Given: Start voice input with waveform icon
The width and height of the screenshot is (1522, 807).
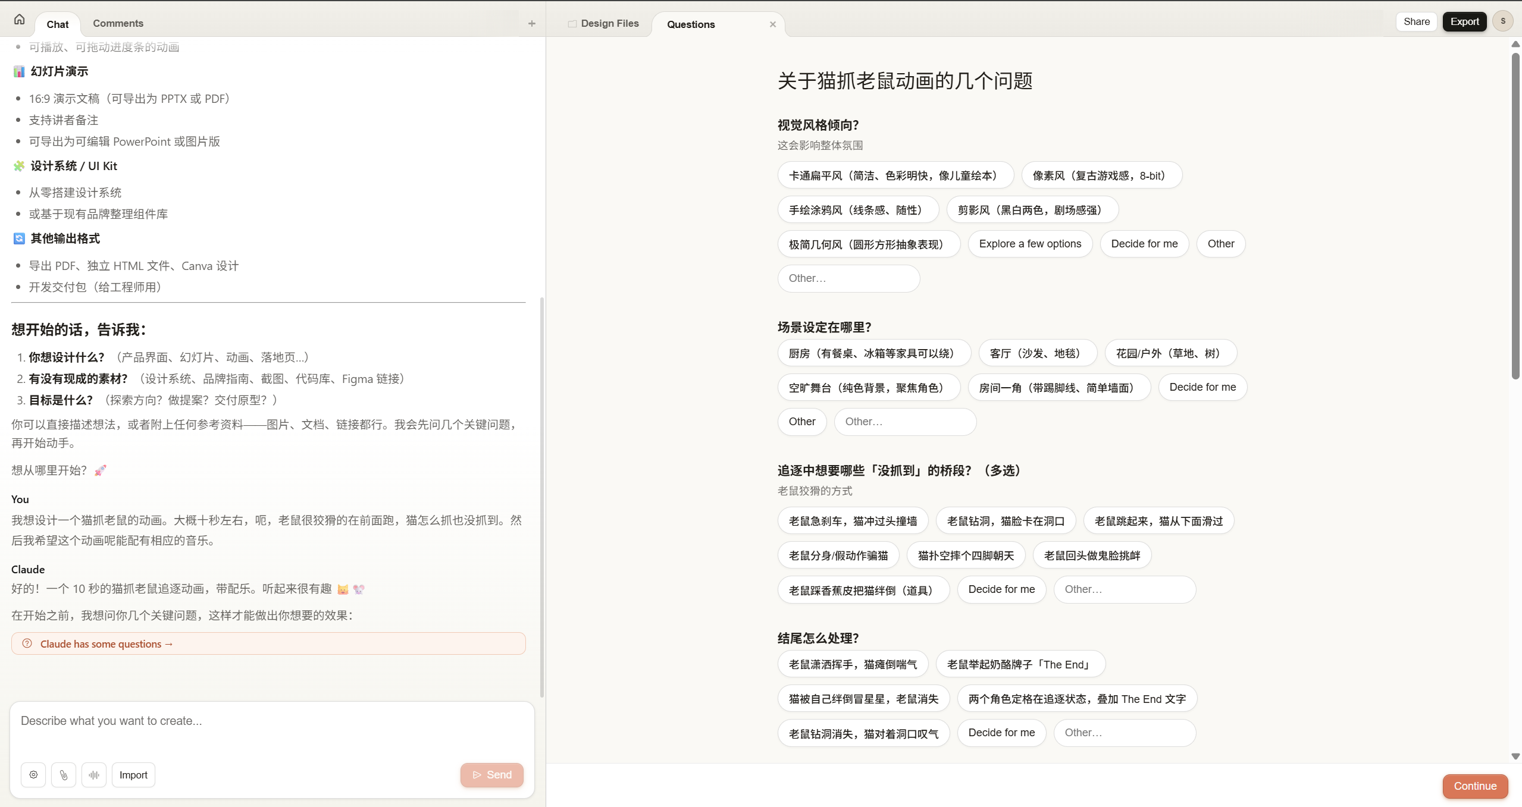Looking at the screenshot, I should (x=94, y=775).
